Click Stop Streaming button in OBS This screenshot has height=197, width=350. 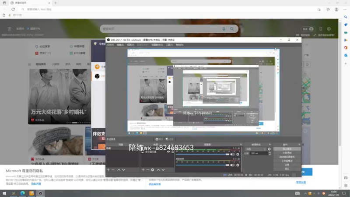[x=287, y=149]
